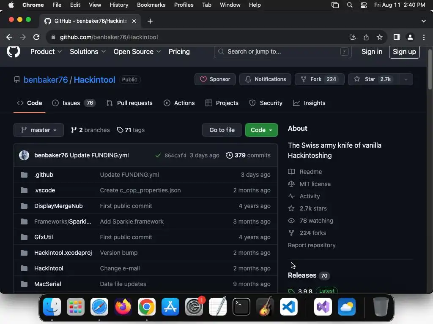The height and width of the screenshot is (324, 433).
Task: Open the GitHub home logo
Action: tap(14, 51)
